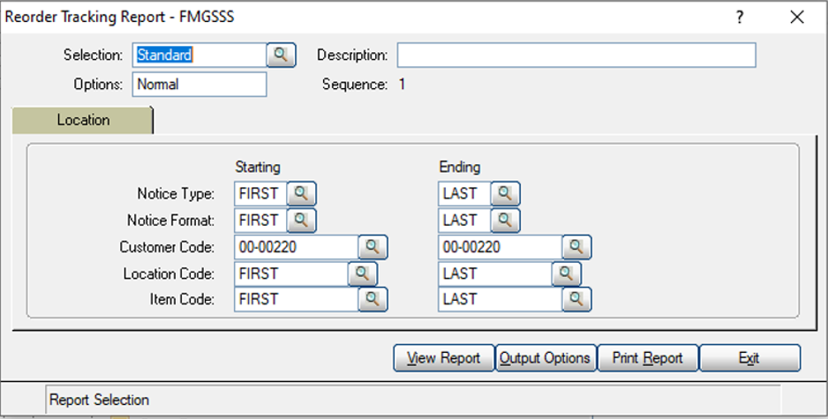Image resolution: width=828 pixels, height=419 pixels.
Task: Switch to the Location tab
Action: click(83, 120)
